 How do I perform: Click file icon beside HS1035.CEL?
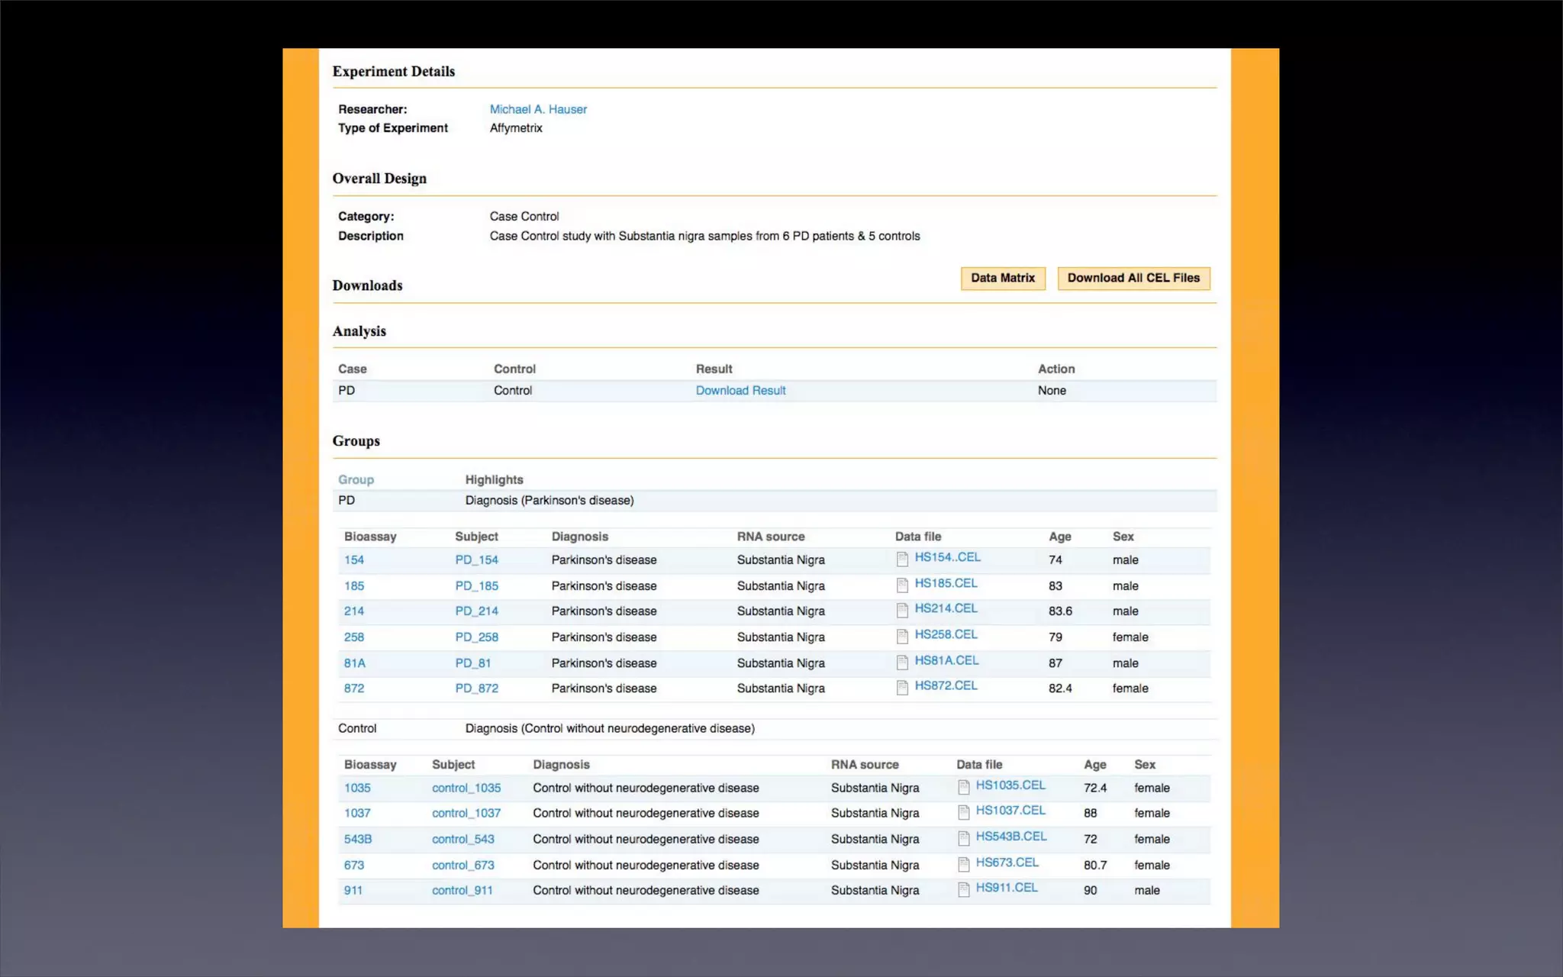tap(963, 787)
